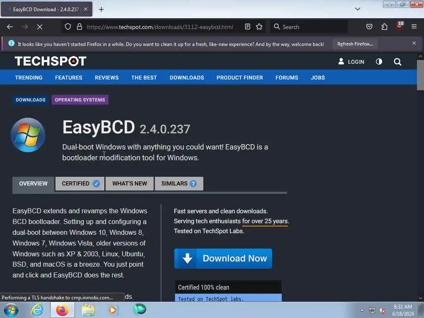Toggle TechSpot dark/light theme
424x318 pixels.
pyautogui.click(x=379, y=62)
